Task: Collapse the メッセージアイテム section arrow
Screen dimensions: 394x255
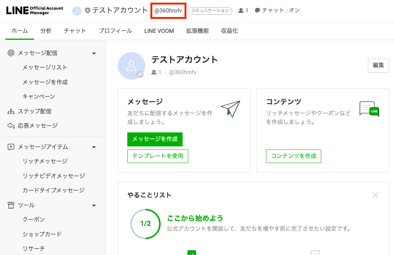Action: click(x=94, y=147)
